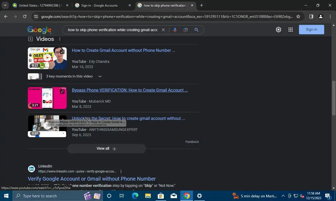Reload the current page
Screen dimensions: 336x201
point(25,16)
